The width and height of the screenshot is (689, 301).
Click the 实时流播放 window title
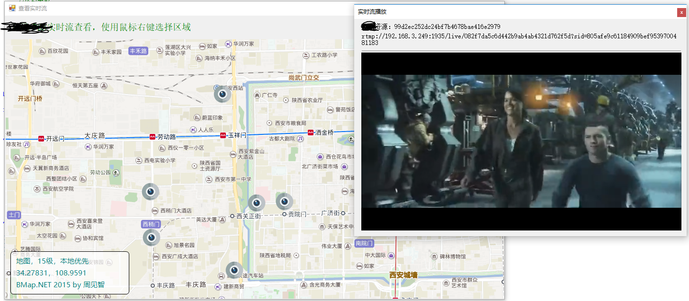tap(372, 12)
